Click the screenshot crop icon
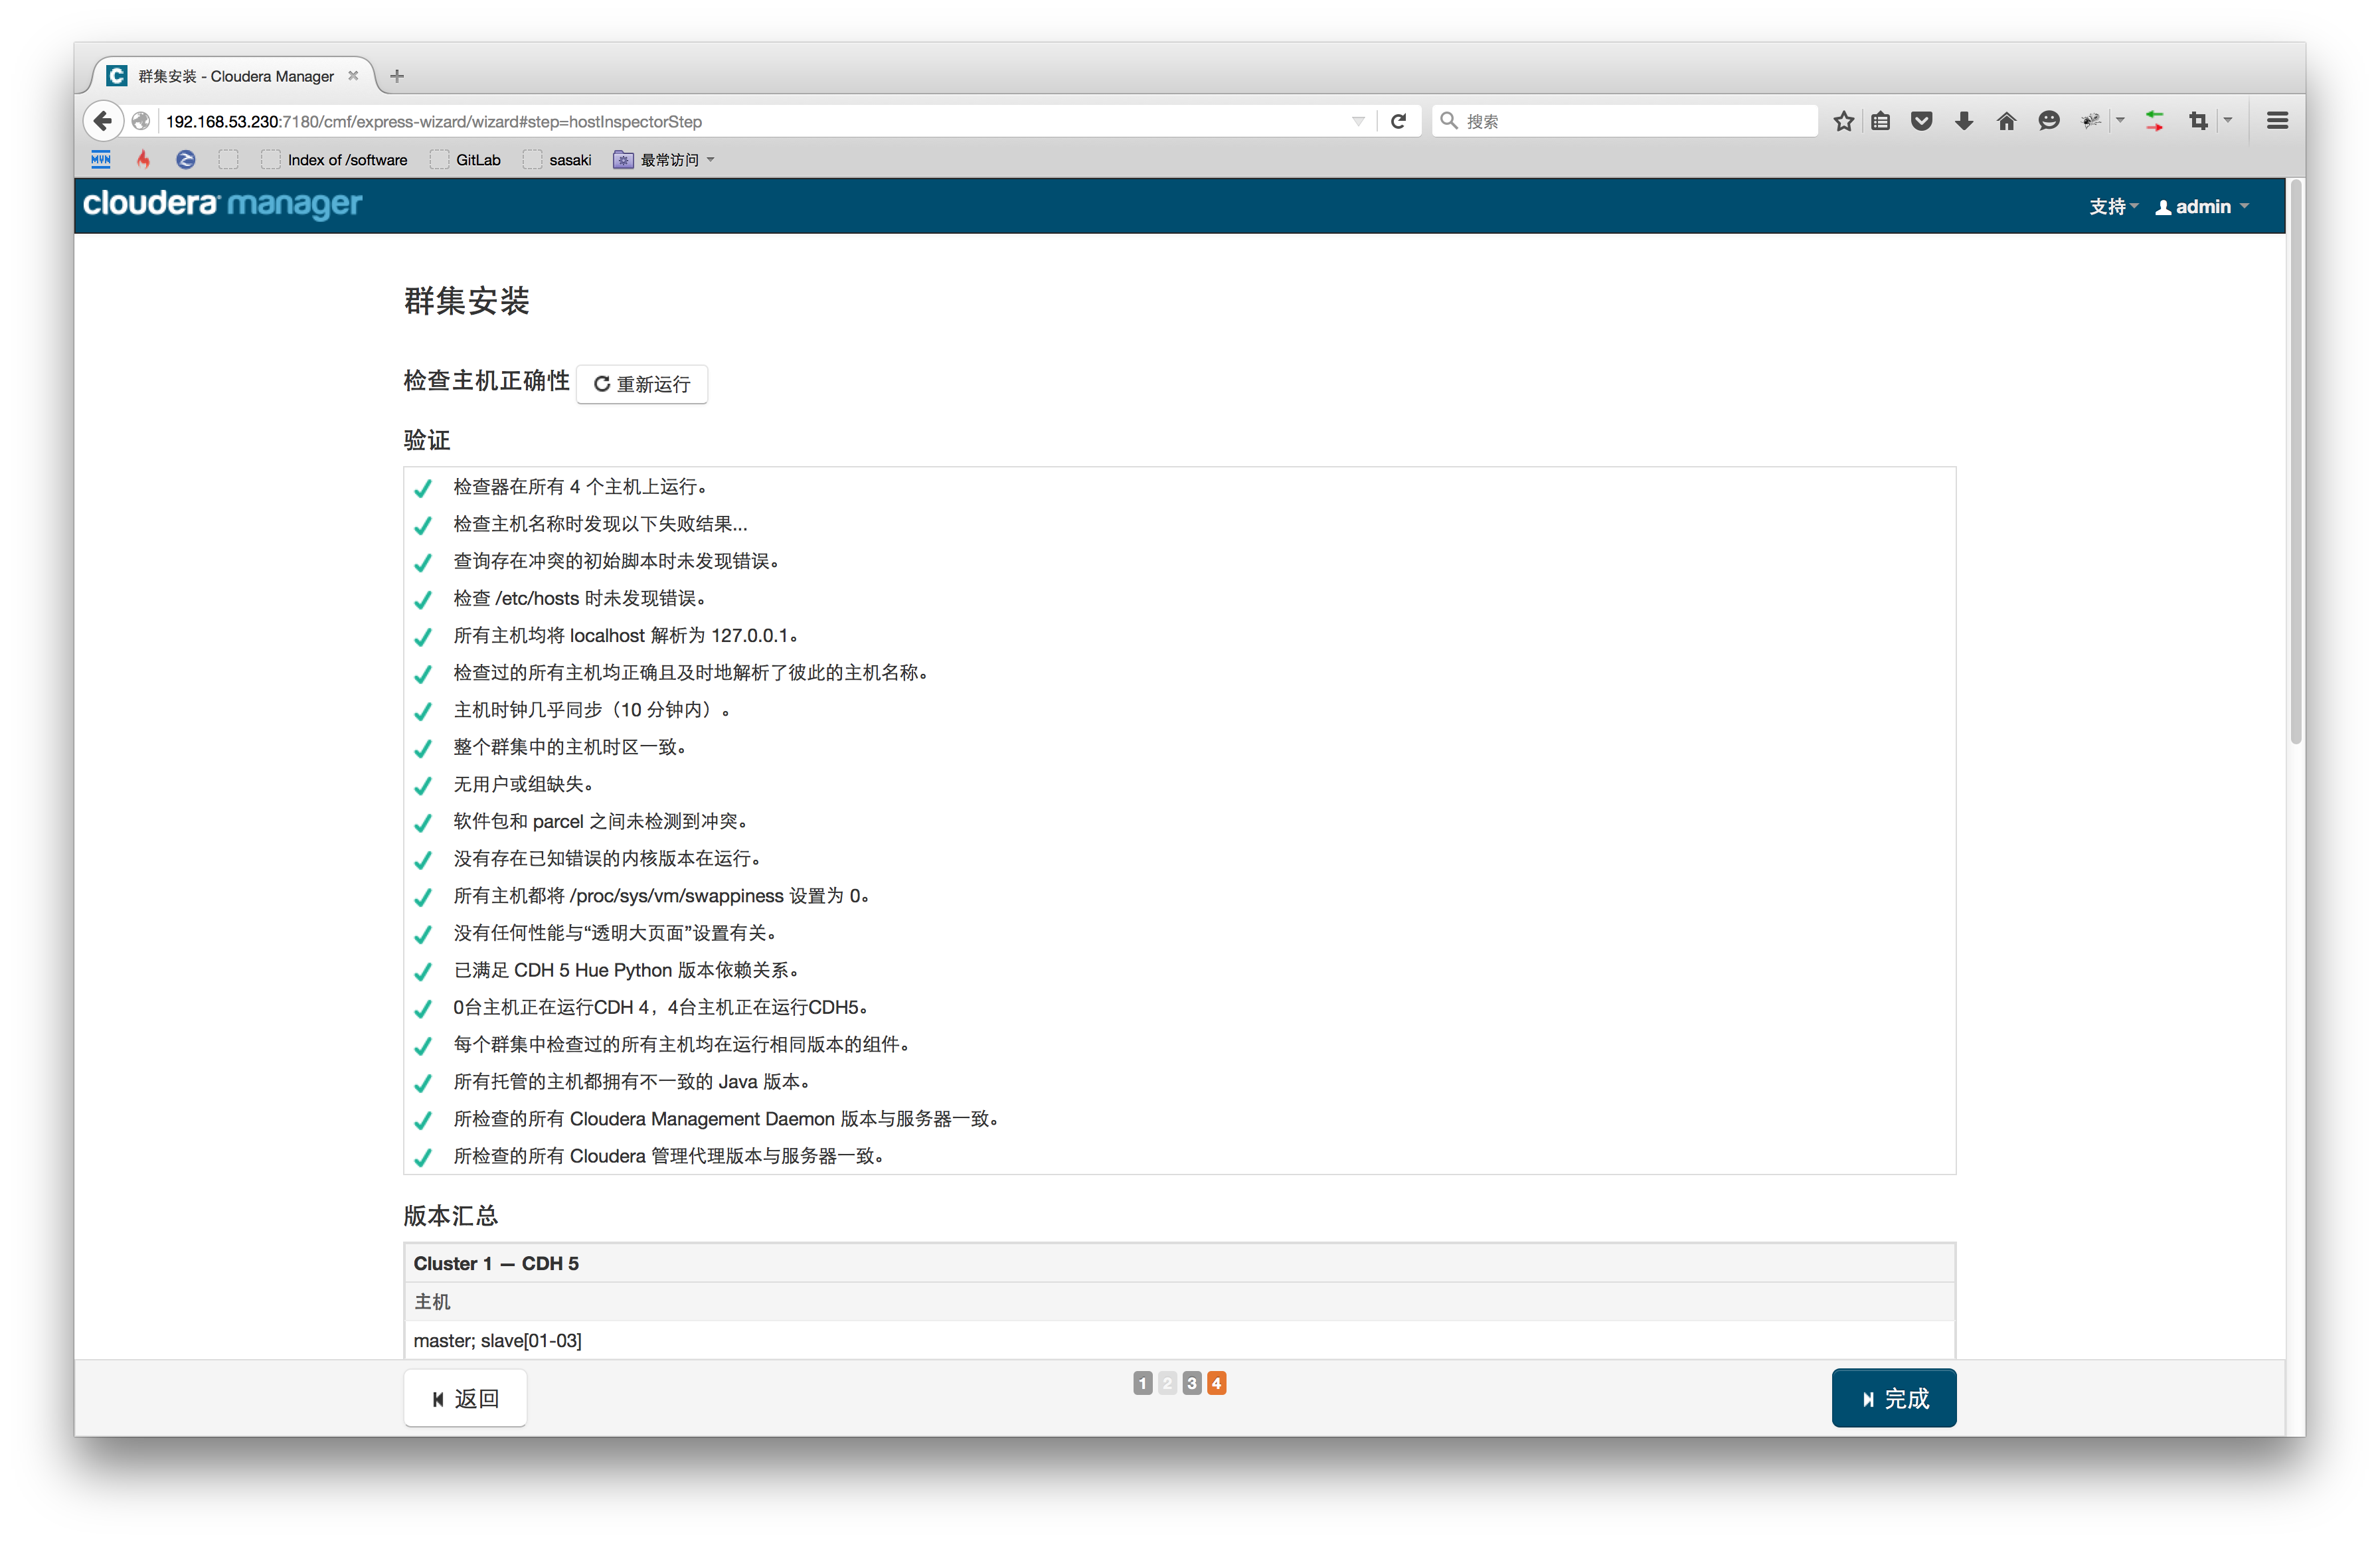Image resolution: width=2380 pixels, height=1543 pixels. point(2198,121)
